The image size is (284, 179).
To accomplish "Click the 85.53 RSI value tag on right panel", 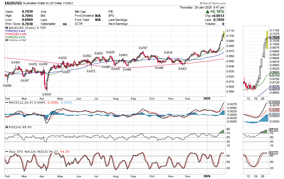I will pos(274,130).
